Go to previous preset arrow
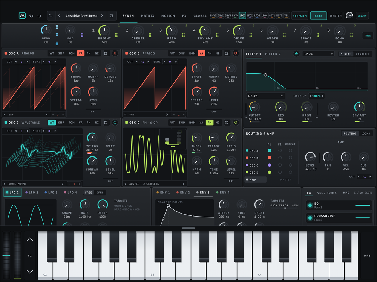 click(x=60, y=15)
